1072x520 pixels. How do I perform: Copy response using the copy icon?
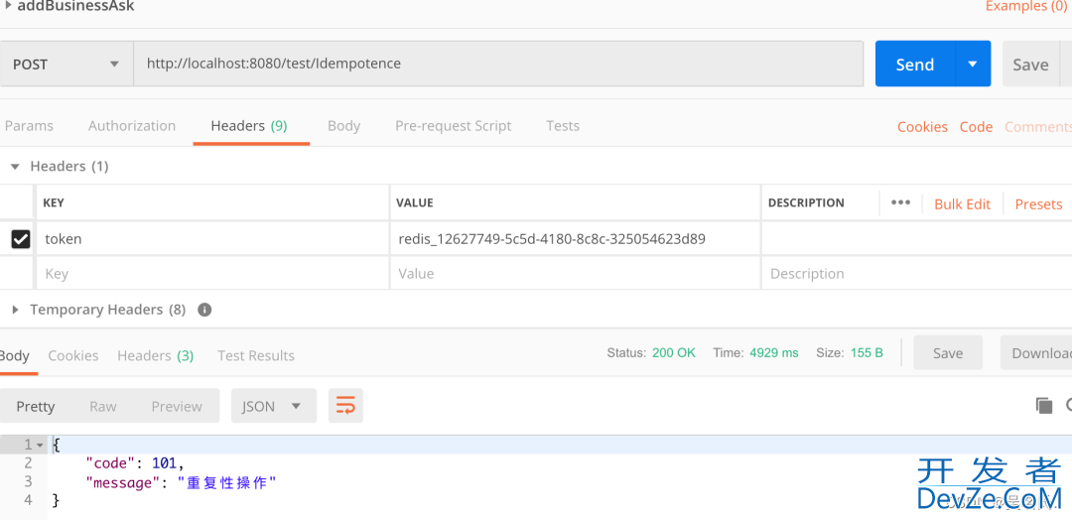[1044, 406]
